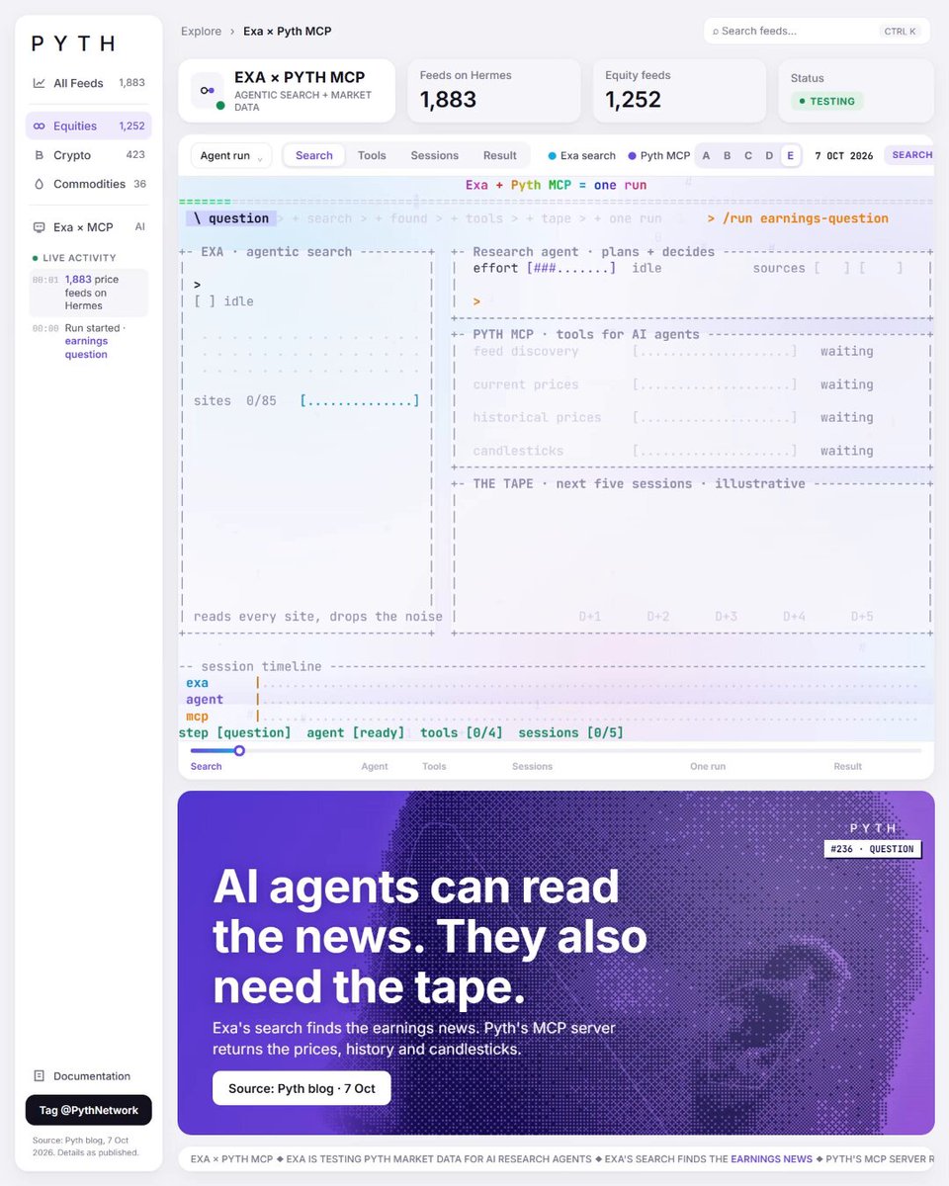Click the Explore breadcrumb link

[x=201, y=32]
